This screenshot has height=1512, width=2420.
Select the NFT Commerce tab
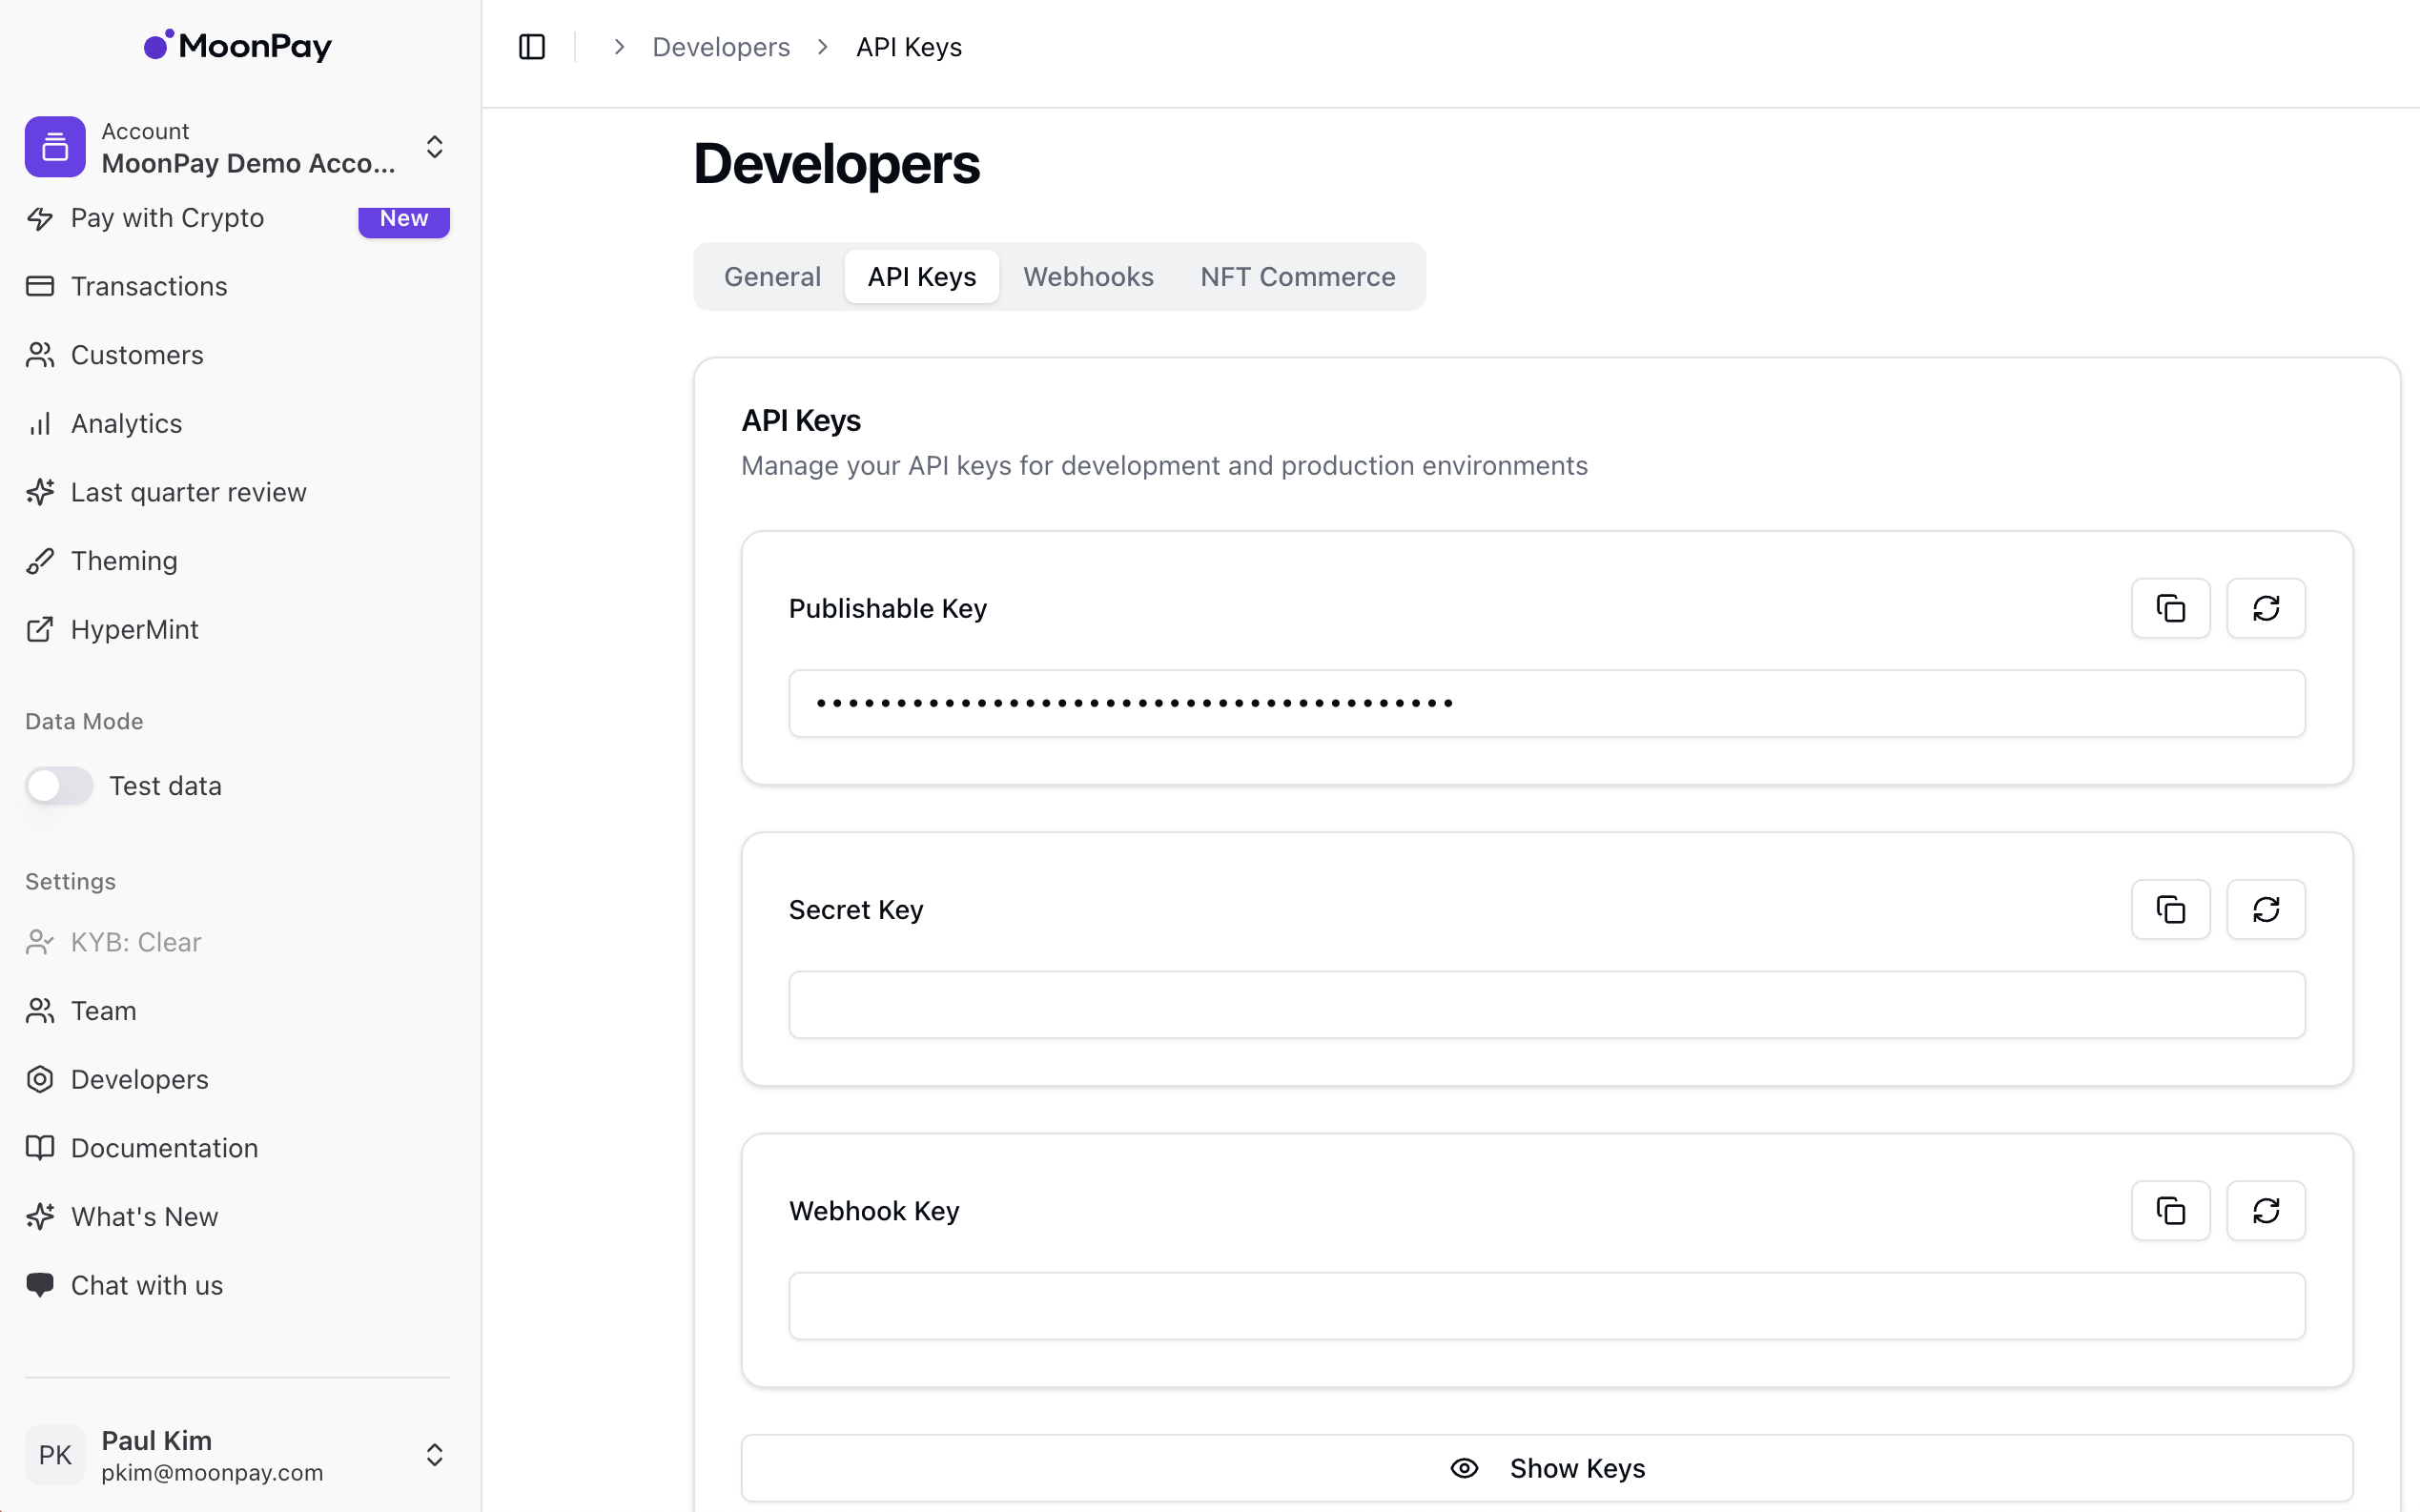click(x=1297, y=277)
